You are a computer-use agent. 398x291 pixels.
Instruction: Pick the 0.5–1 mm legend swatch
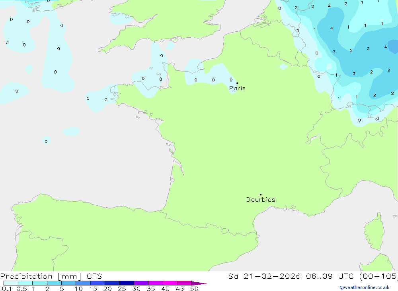(25, 283)
